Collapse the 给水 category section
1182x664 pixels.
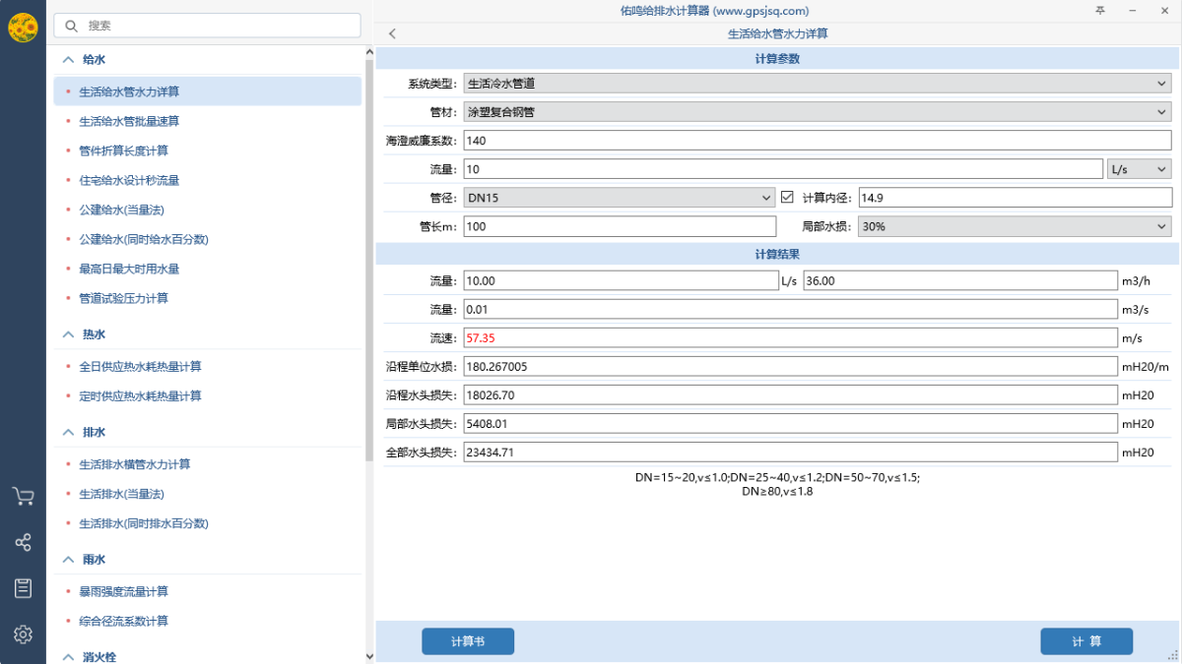pos(68,59)
